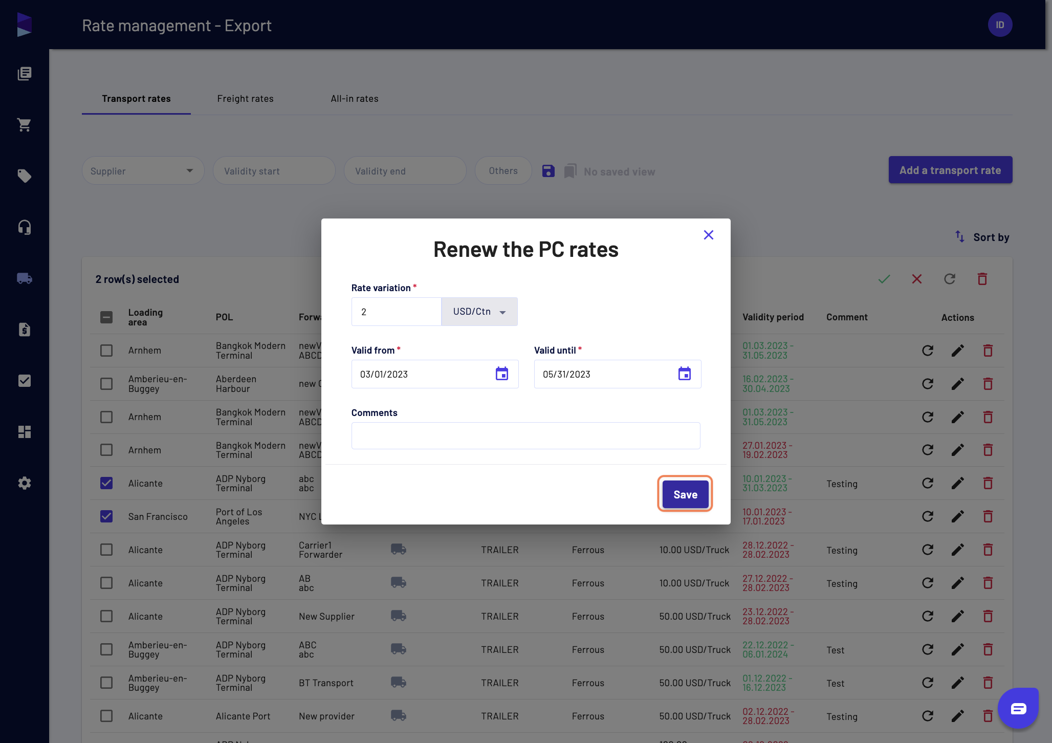Screen dimensions: 1052x743
Task: Open the dashboard tiles sidebar icon
Action: click(25, 432)
